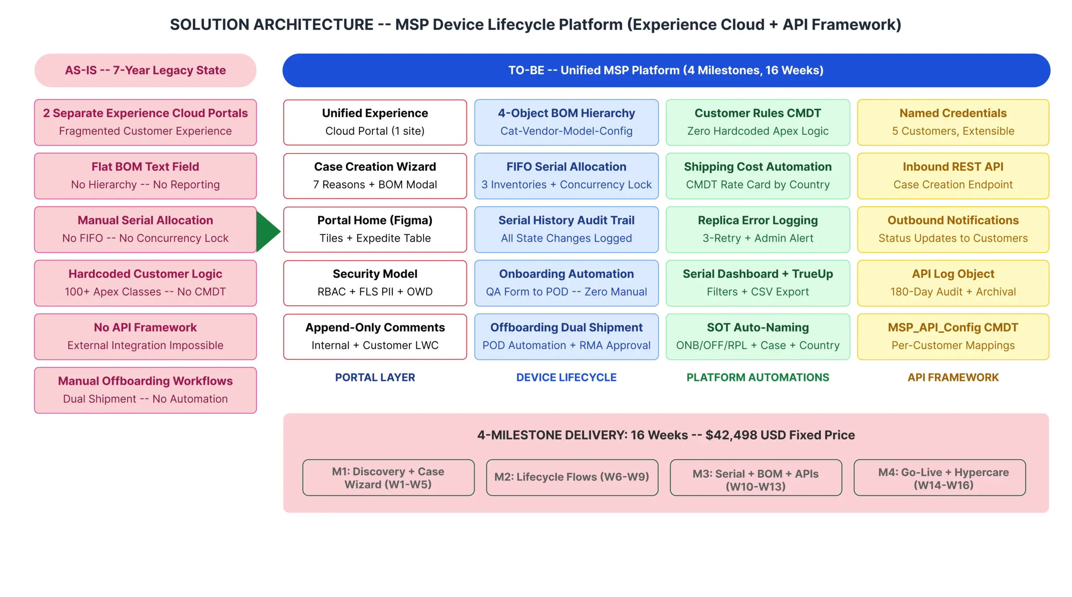1072x597 pixels.
Task: Click the Security Model box
Action: (x=375, y=283)
